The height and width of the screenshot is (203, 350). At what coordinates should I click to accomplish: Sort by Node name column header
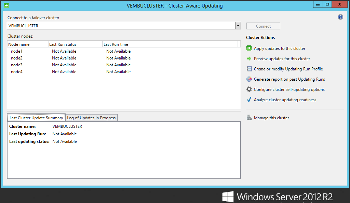[28, 44]
